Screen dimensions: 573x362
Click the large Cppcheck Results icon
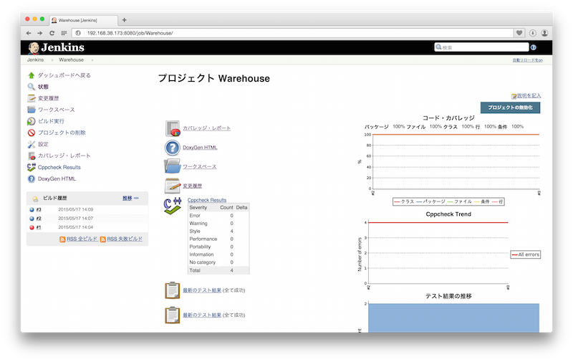point(173,207)
